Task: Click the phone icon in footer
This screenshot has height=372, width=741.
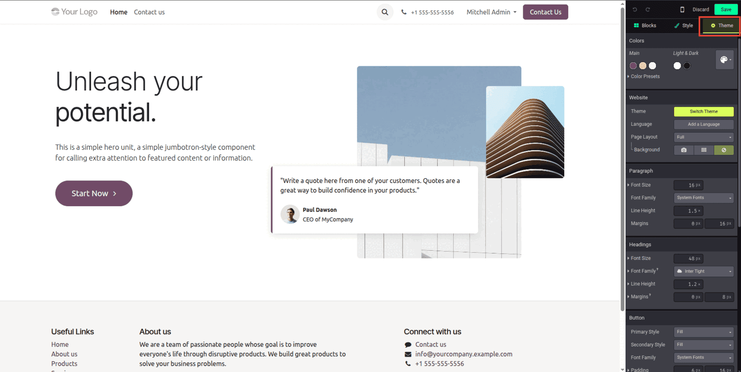Action: [x=408, y=364]
